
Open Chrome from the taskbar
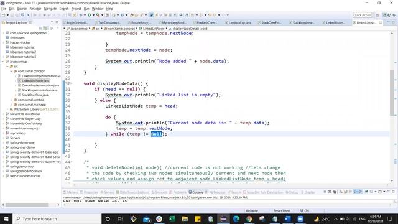coord(249,218)
